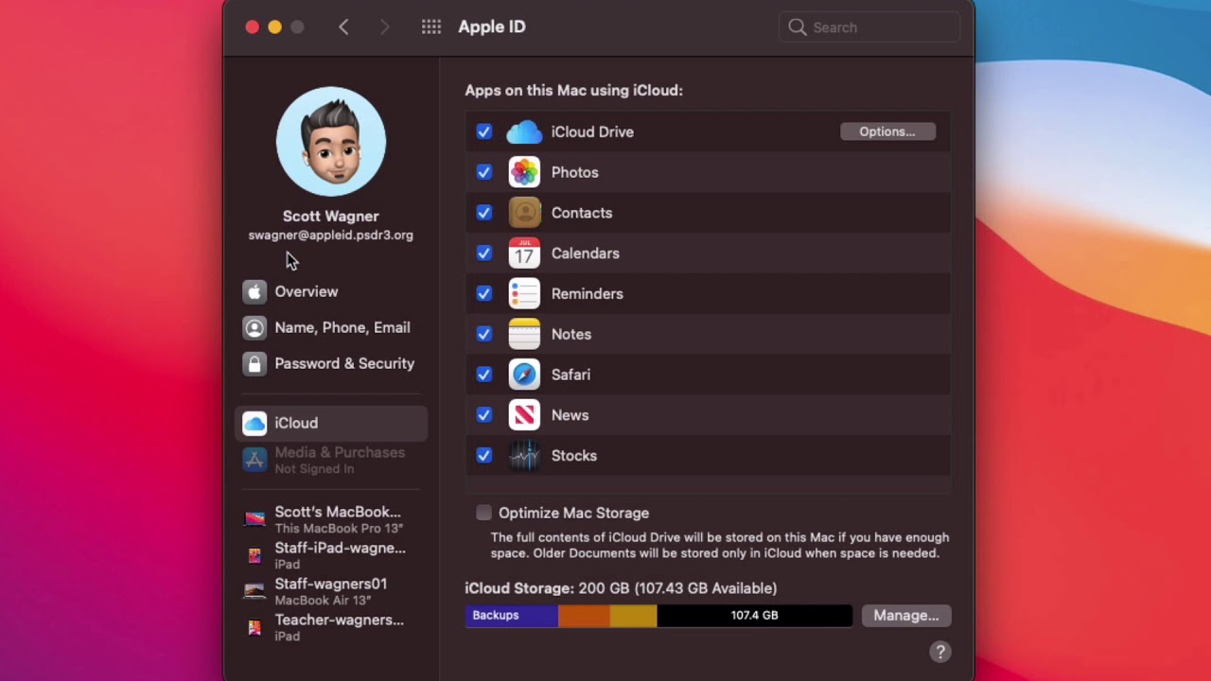
Task: Click the Media & Purchases App Store icon
Action: click(x=254, y=460)
